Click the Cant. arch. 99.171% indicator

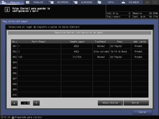tap(145, 17)
